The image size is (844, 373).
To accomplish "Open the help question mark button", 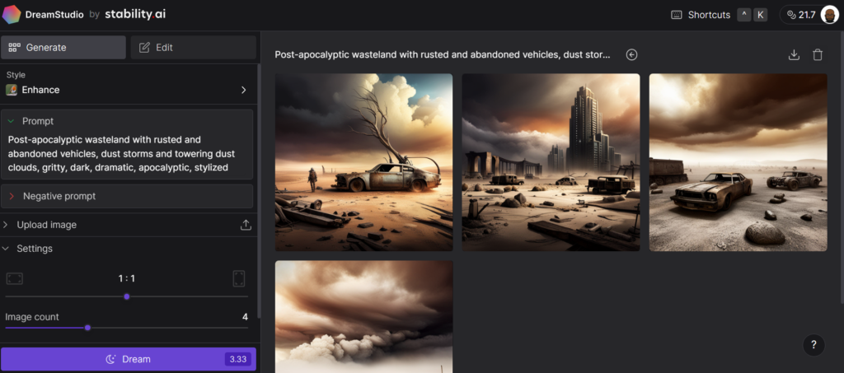I will 814,345.
